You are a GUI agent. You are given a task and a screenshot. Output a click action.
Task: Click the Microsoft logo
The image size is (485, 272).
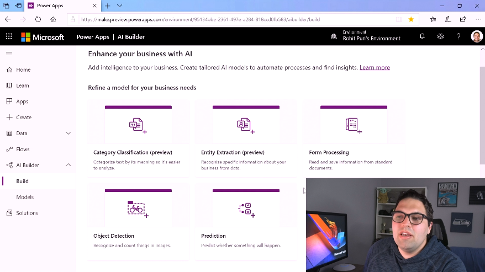pos(43,37)
